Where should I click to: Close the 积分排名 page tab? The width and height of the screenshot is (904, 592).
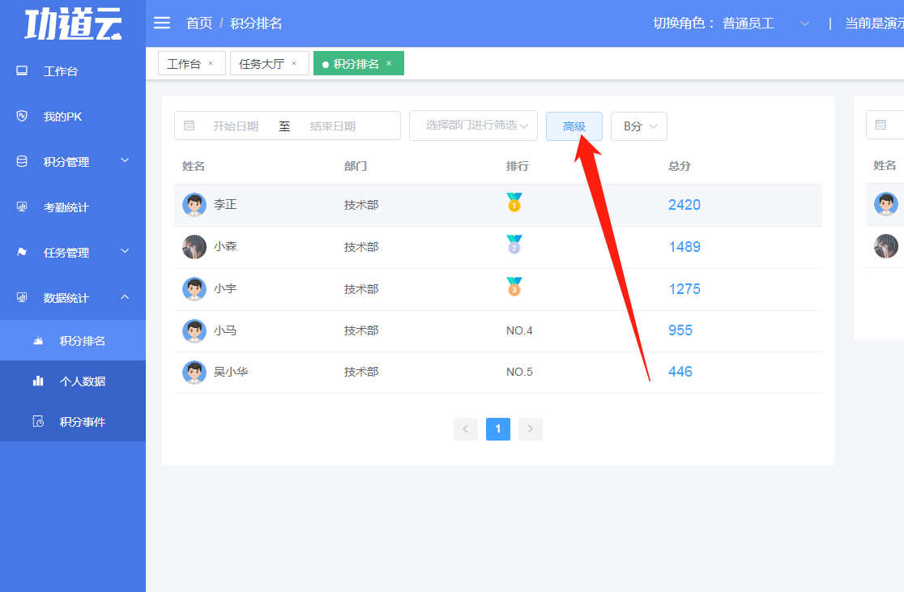(x=389, y=63)
